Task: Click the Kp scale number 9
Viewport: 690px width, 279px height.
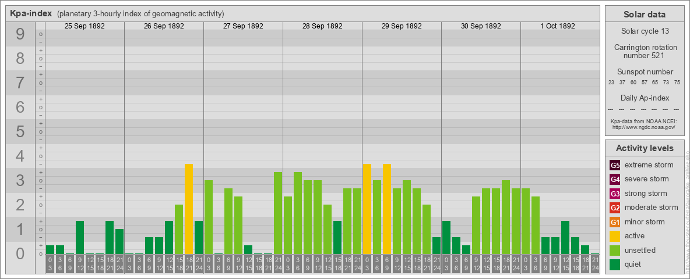Action: point(20,34)
